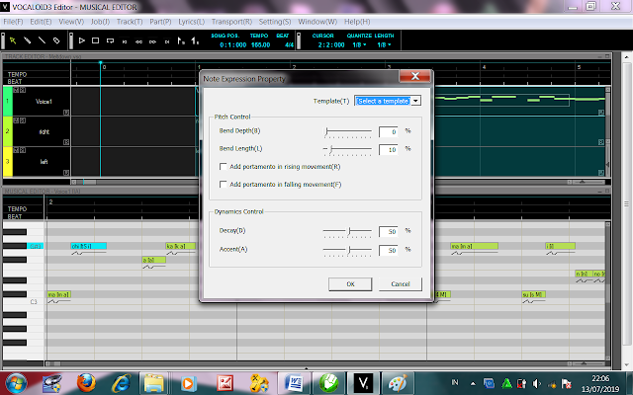Click the Decay percent field
The height and width of the screenshot is (395, 633).
tap(389, 232)
